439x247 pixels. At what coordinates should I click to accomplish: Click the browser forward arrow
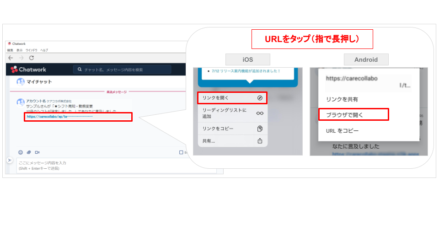tap(21, 58)
